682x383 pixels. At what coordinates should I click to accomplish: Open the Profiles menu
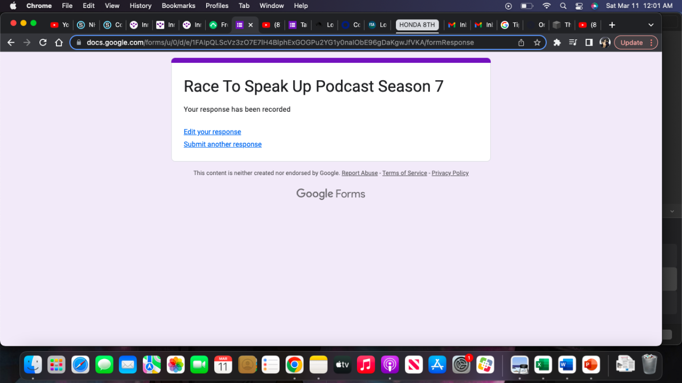point(217,6)
